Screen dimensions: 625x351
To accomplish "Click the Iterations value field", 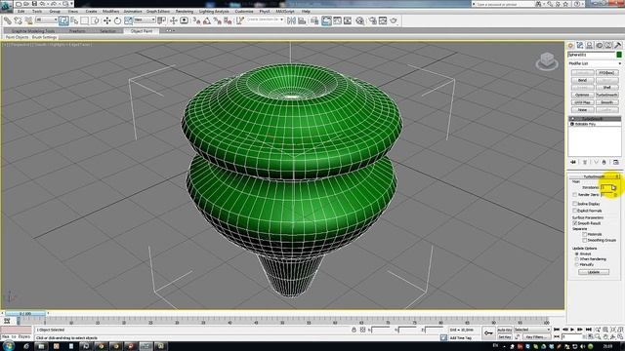I will click(x=605, y=187).
